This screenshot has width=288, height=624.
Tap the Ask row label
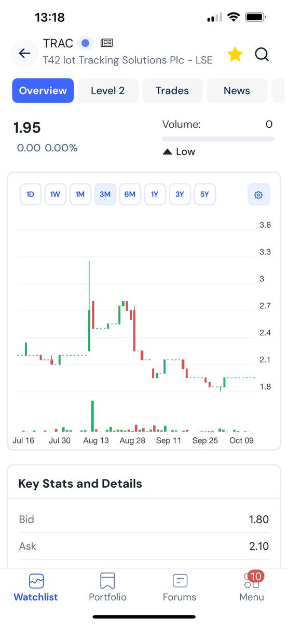click(x=28, y=546)
